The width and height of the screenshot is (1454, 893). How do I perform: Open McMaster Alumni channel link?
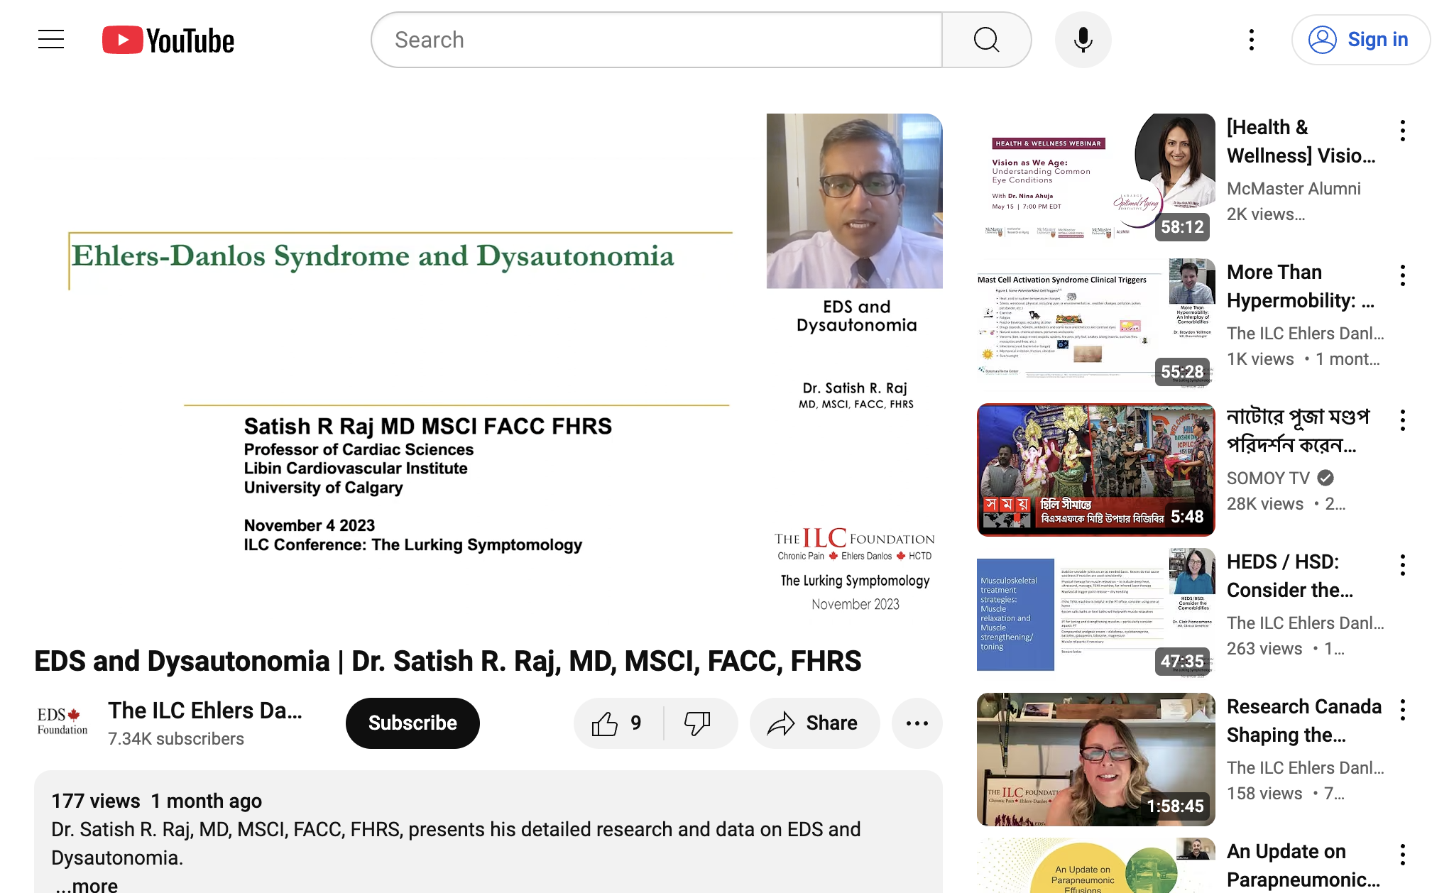point(1294,188)
